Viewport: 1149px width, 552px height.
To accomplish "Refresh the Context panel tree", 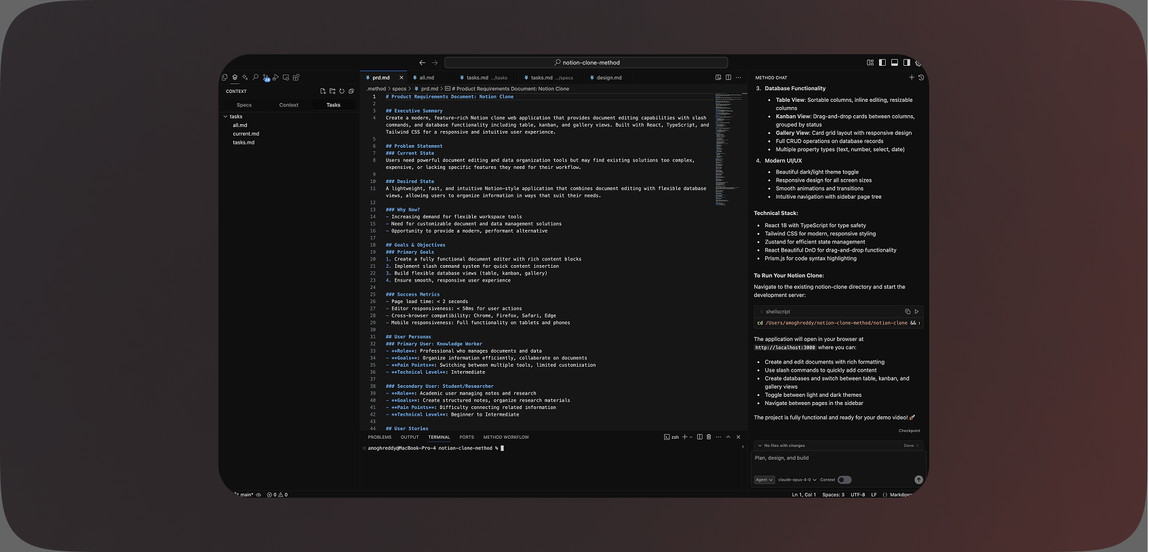I will (342, 91).
